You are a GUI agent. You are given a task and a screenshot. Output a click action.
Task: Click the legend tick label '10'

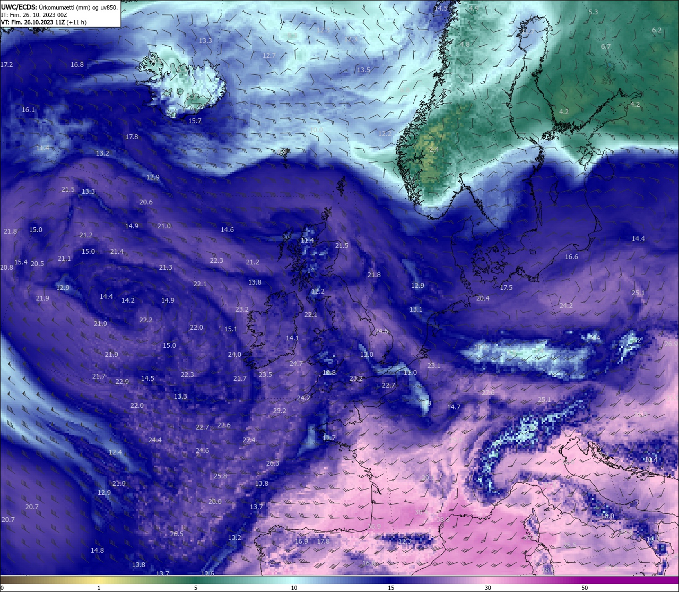(x=294, y=588)
